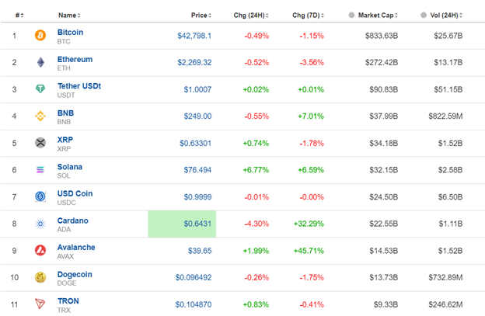Click AVAX ticker symbol under Avalanche
485x316 pixels.
(65, 256)
